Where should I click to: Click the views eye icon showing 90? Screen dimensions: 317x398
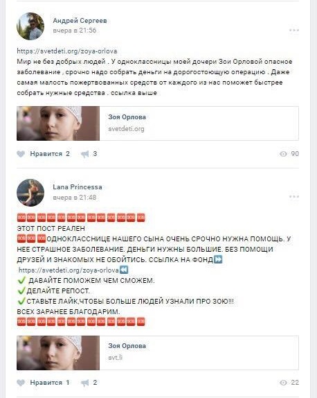(x=283, y=154)
